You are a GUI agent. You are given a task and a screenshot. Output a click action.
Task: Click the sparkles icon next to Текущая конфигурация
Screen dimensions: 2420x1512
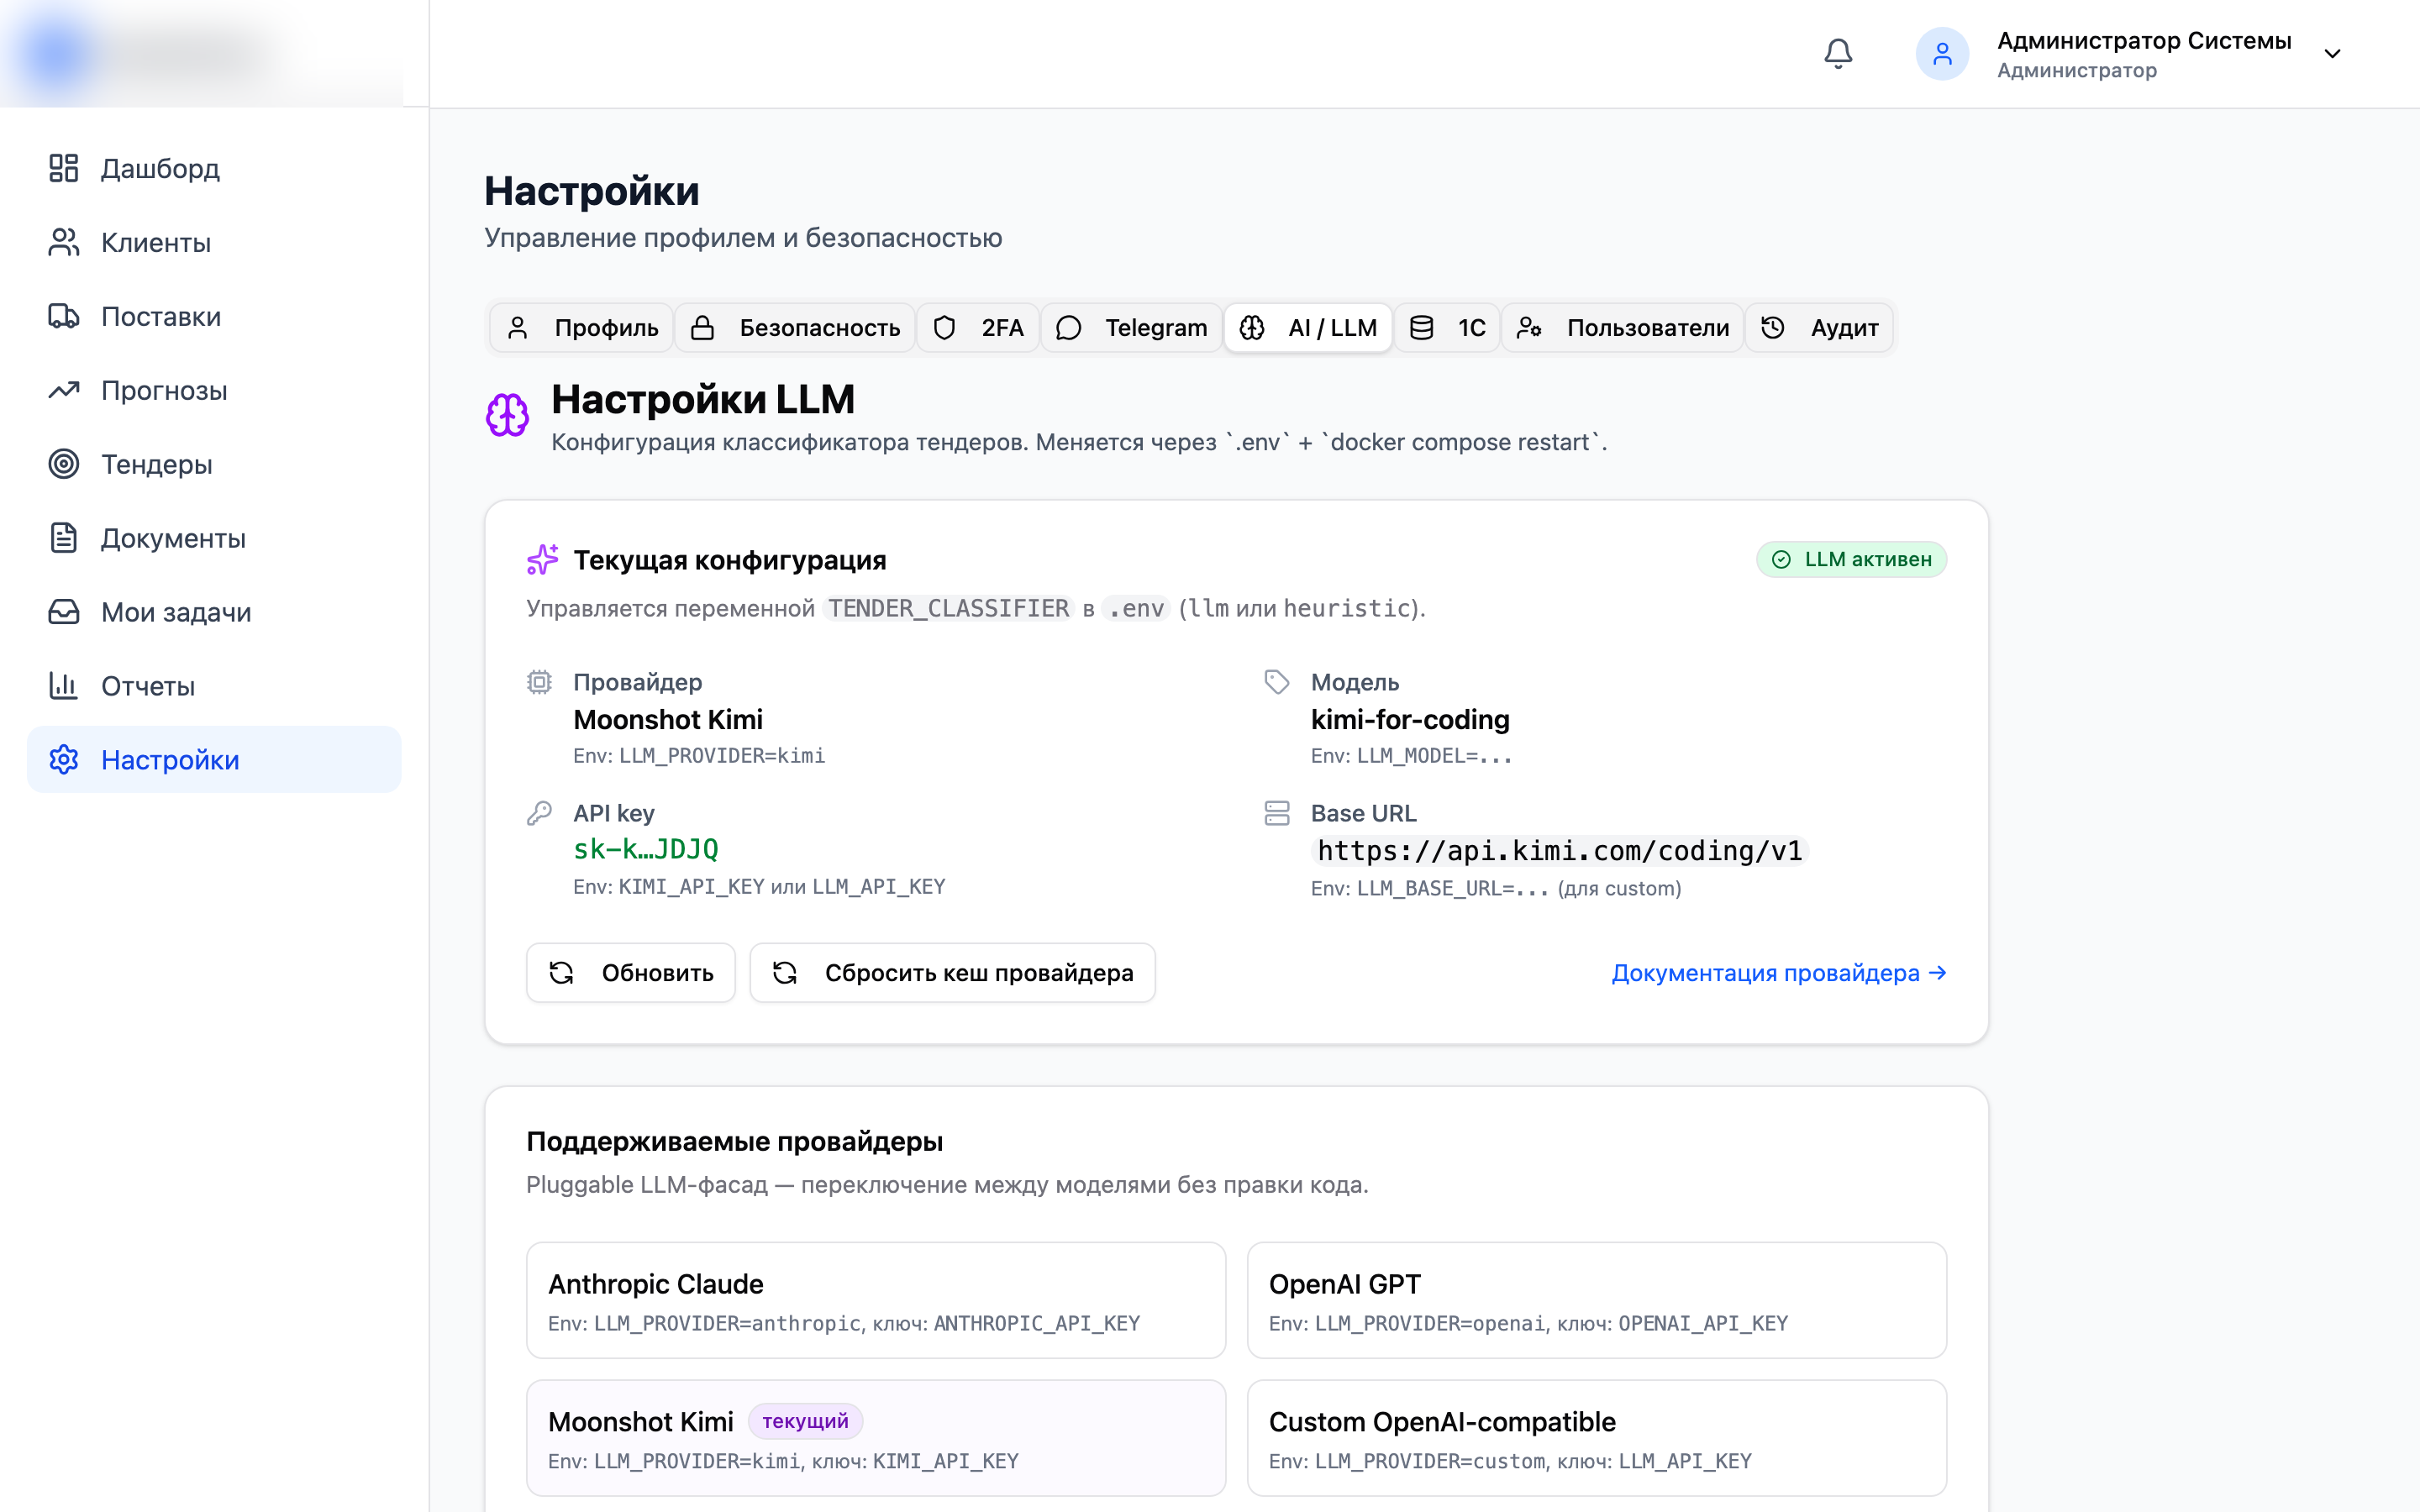coord(542,560)
